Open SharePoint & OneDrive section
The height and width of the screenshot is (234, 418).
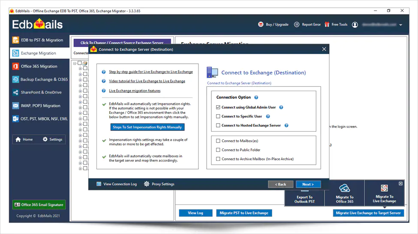tap(39, 92)
